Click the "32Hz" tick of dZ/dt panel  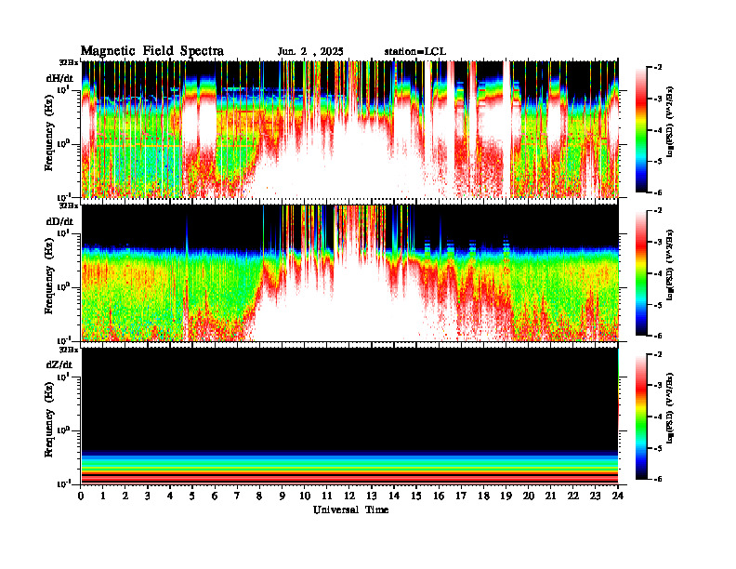(x=68, y=350)
